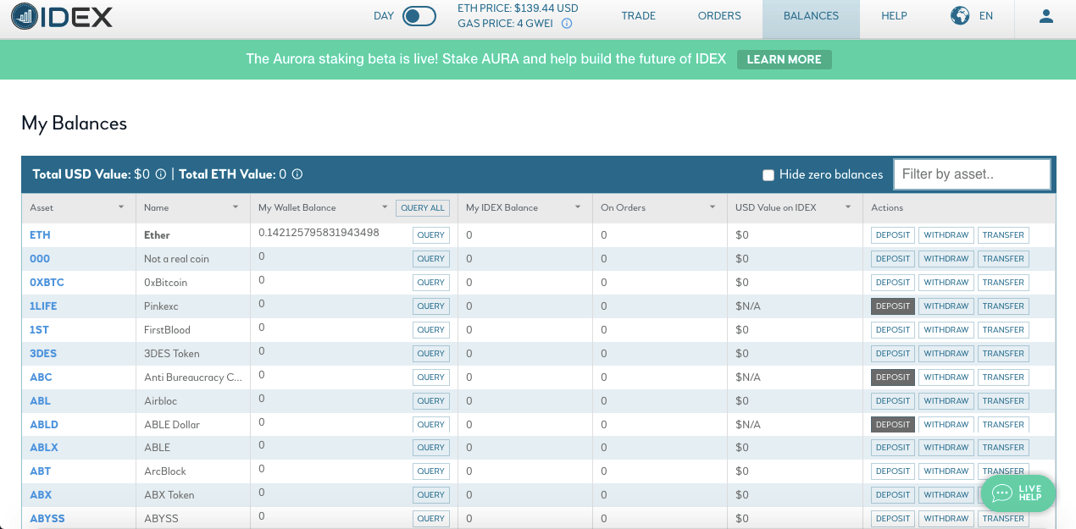Click the 'FirstBlood' name cell
1076x529 pixels.
(x=167, y=330)
